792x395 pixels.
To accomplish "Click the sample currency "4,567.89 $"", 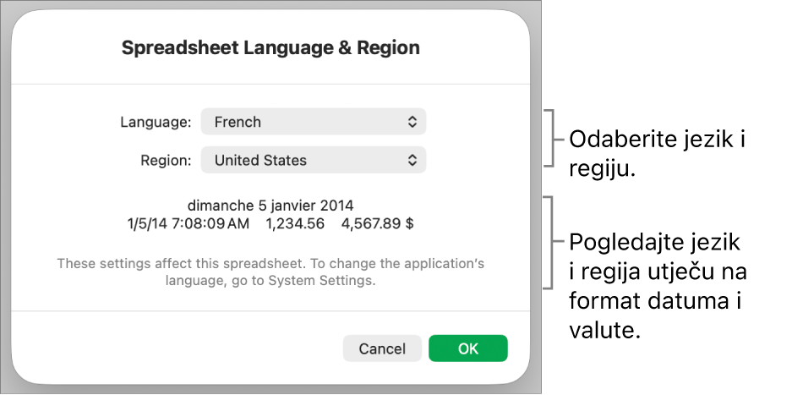I will pyautogui.click(x=377, y=224).
